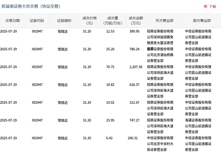Click the 成交金额(万元) column header
The height and width of the screenshot is (153, 221).
pos(136,21)
